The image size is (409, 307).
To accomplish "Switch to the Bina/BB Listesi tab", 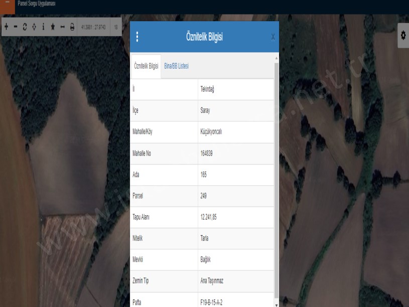I will [x=176, y=66].
